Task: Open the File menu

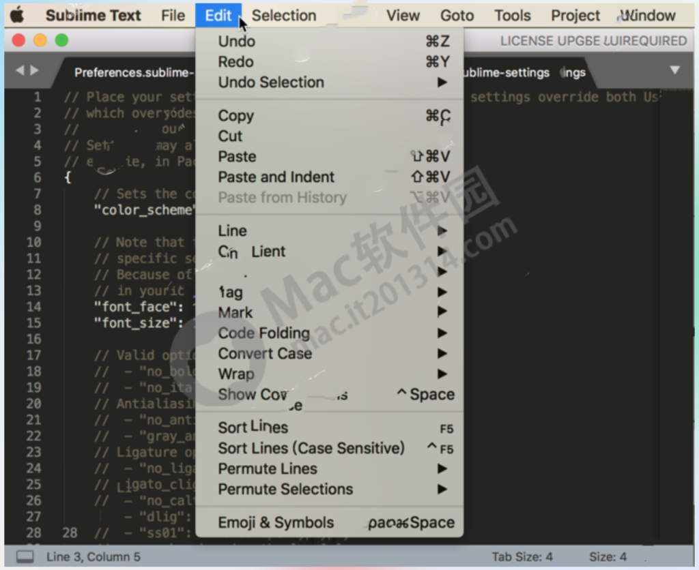Action: (173, 15)
